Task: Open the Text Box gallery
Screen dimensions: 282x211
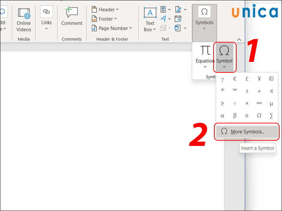Action: click(x=150, y=20)
